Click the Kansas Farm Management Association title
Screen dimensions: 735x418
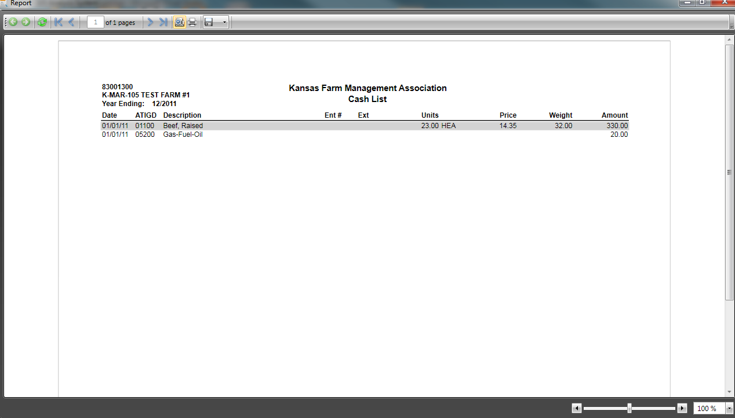click(367, 88)
